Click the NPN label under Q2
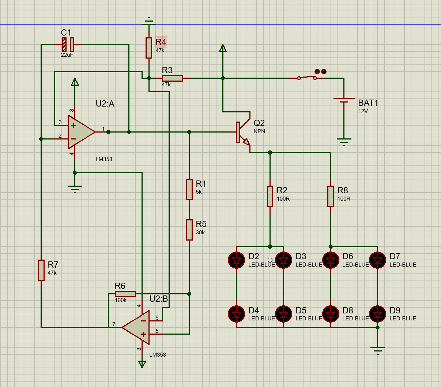Viewport: 441px width, 387px height. tap(259, 131)
